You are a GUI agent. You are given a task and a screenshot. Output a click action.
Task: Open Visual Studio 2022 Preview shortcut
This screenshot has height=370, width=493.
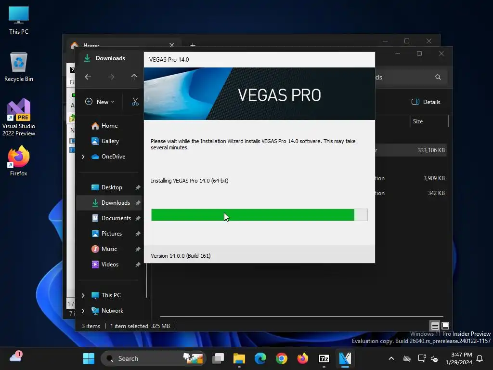pyautogui.click(x=19, y=117)
